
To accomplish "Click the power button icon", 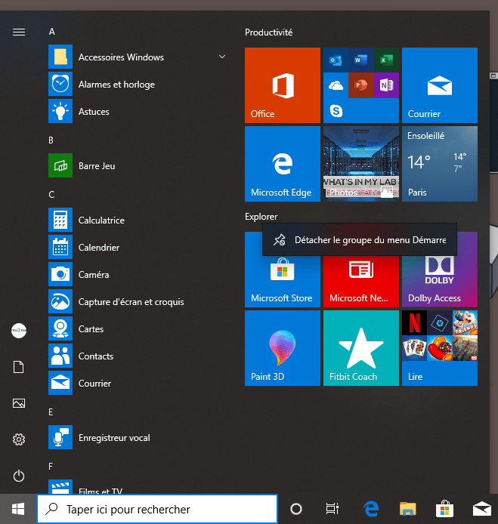I will (x=19, y=476).
